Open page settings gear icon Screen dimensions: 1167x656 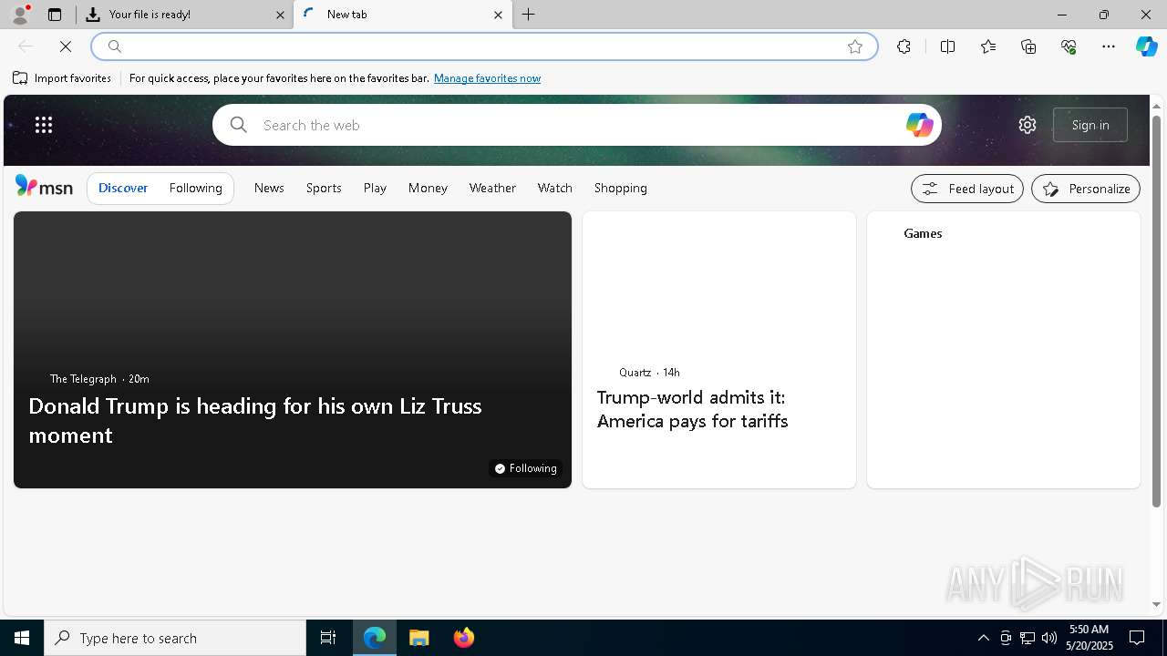pyautogui.click(x=1028, y=125)
